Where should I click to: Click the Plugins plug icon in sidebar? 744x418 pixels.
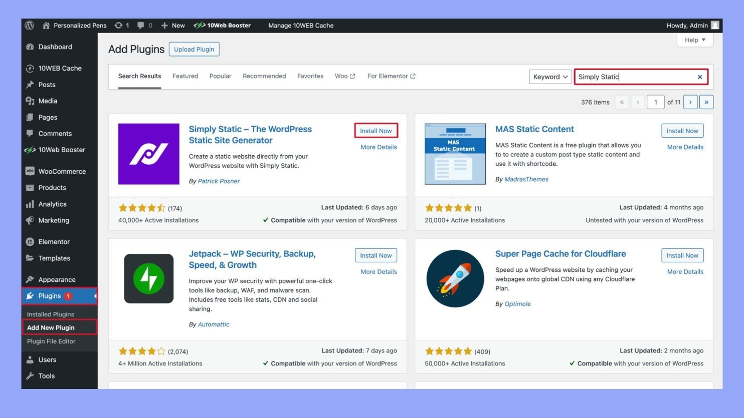tap(31, 296)
